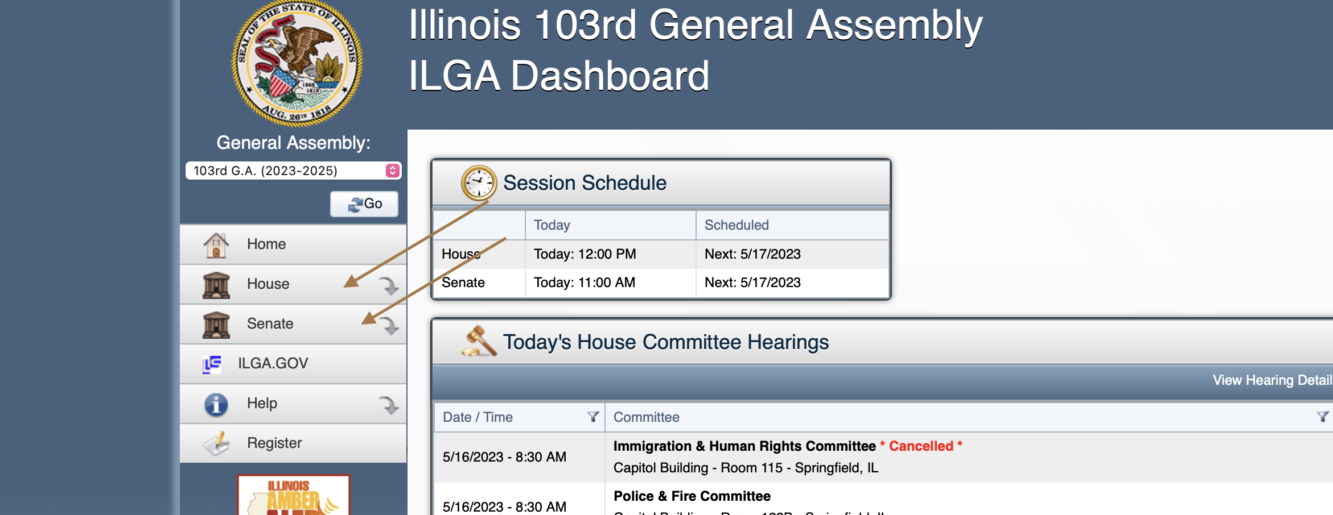Expand the Senate submenu arrow
1333x515 pixels.
[389, 326]
